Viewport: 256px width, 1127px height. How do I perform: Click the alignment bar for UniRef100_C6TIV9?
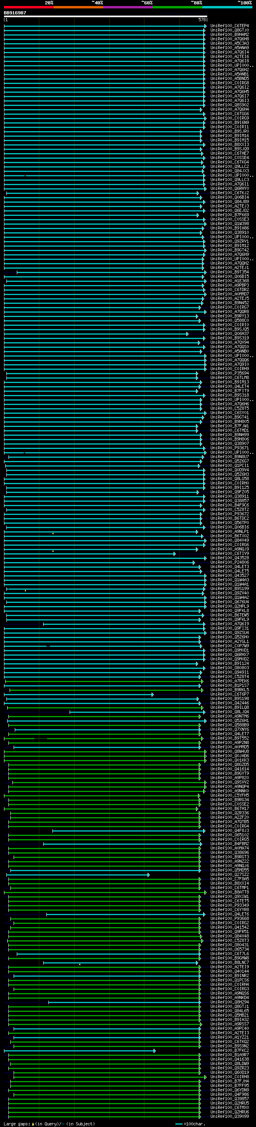pyautogui.click(x=90, y=554)
